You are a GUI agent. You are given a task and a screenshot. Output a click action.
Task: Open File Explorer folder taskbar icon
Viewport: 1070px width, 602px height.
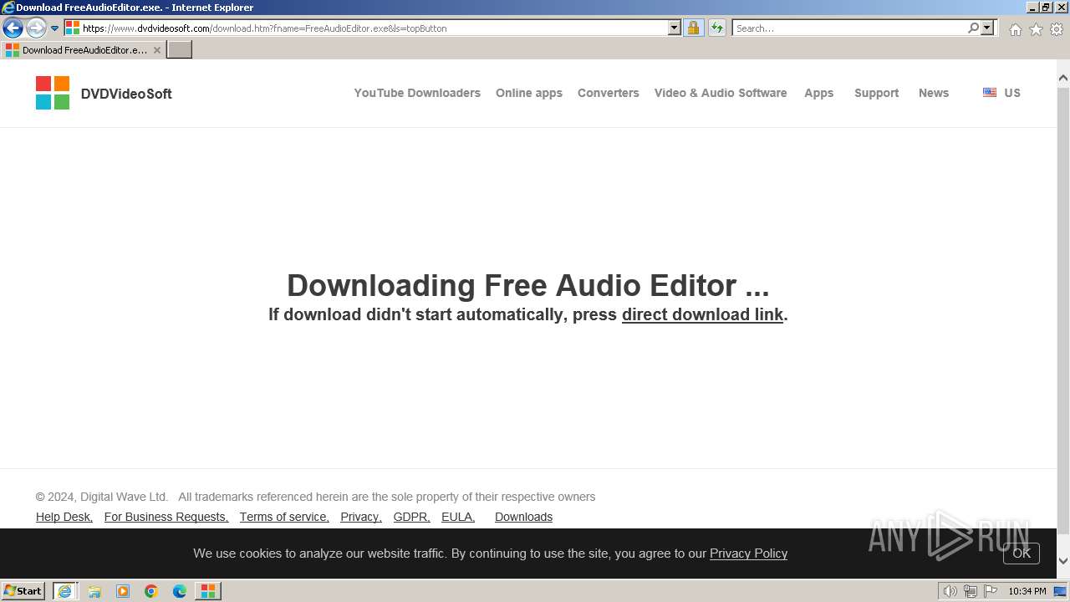[x=94, y=591]
